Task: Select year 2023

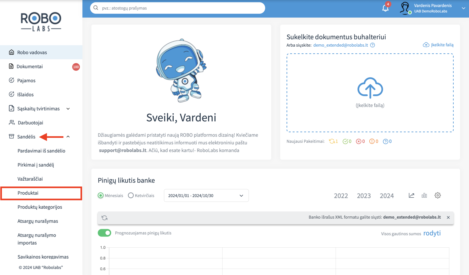Action: [x=364, y=196]
